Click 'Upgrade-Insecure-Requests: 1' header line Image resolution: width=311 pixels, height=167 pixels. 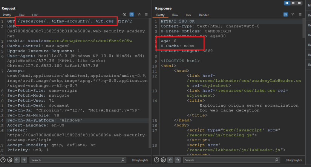(x=44, y=51)
